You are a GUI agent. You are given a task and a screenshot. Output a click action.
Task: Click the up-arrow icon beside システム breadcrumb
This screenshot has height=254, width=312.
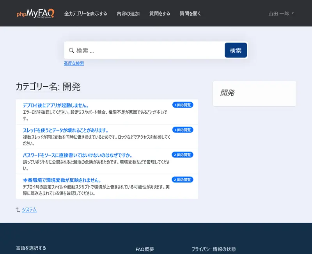[x=17, y=210]
